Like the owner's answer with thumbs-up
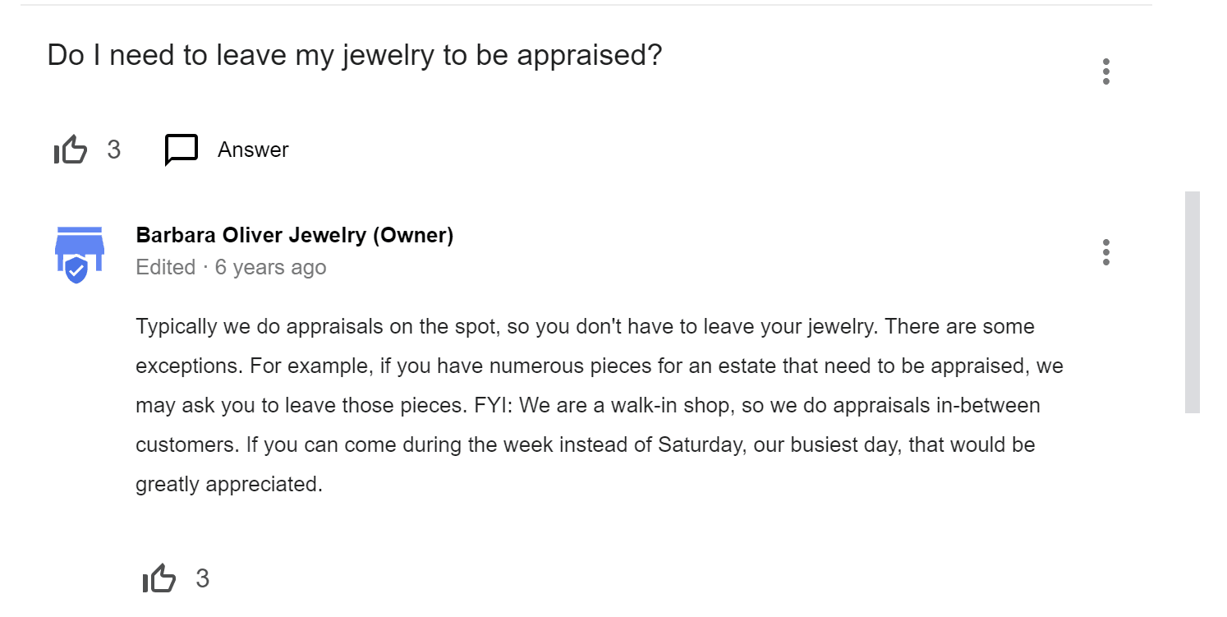This screenshot has height=617, width=1227. coord(159,579)
